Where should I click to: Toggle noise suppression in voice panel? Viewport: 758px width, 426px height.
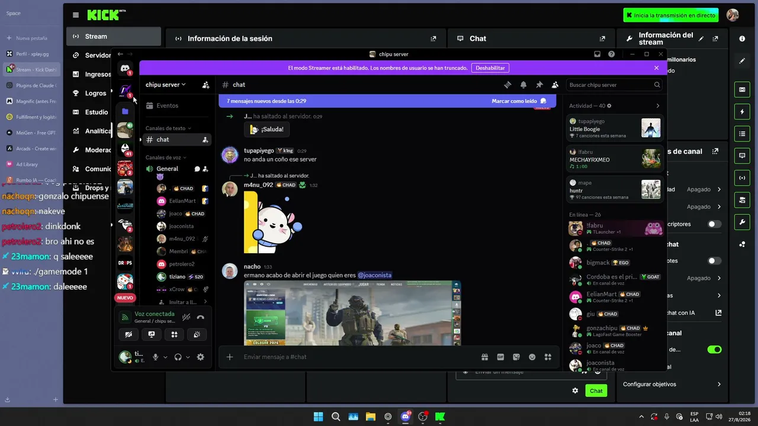click(187, 317)
